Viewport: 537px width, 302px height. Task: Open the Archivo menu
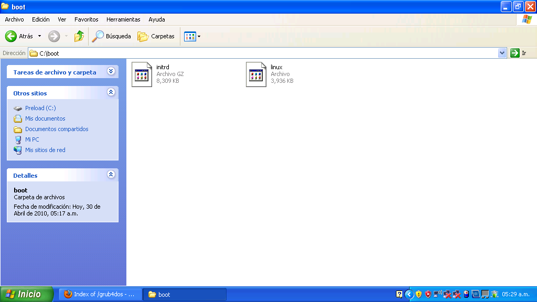(x=14, y=19)
